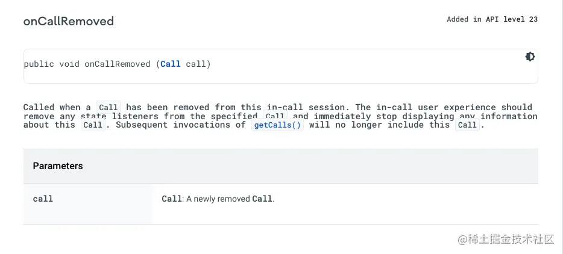Select the 'call' parameter name cell
563x254 pixels.
(43, 199)
